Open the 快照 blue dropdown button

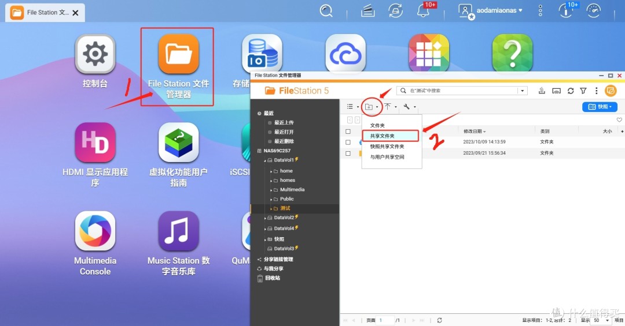point(600,107)
